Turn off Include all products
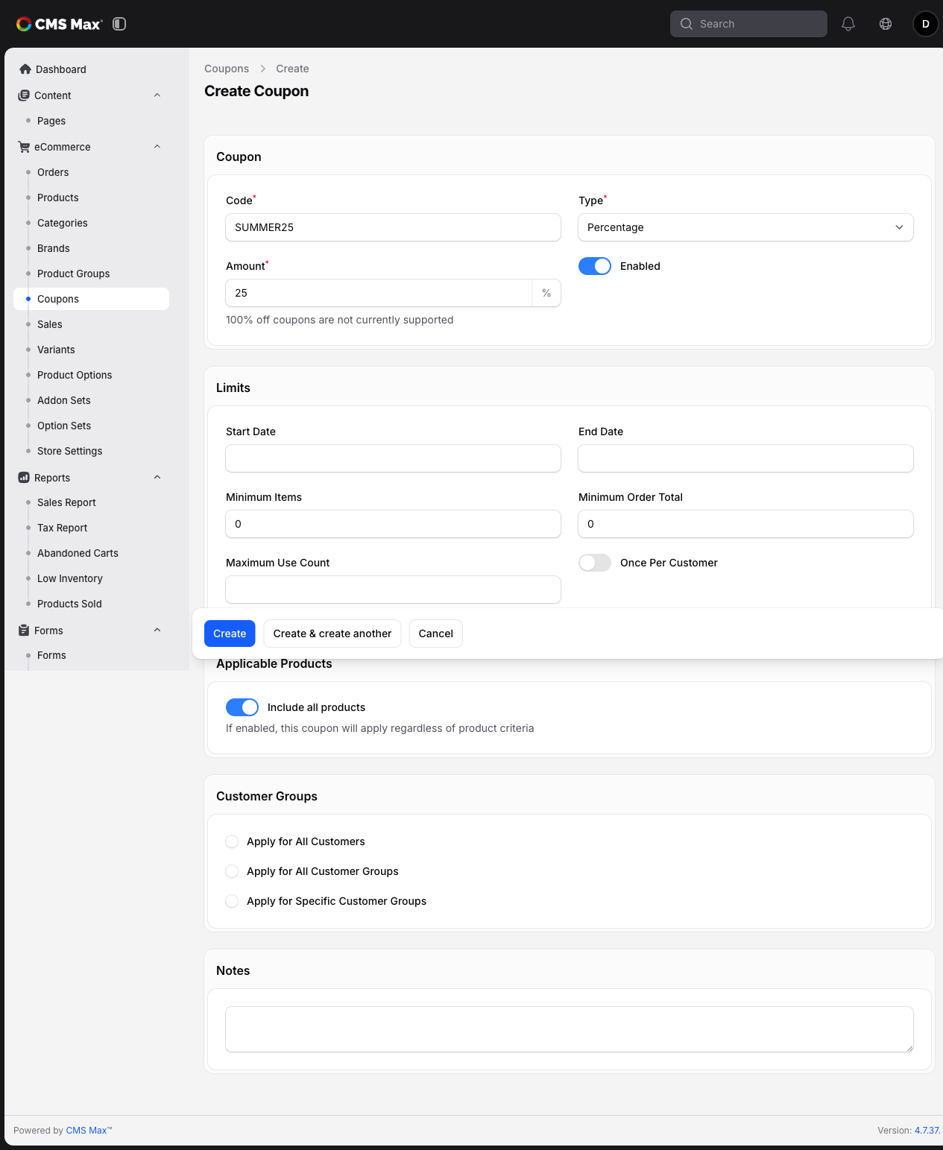 tap(242, 707)
